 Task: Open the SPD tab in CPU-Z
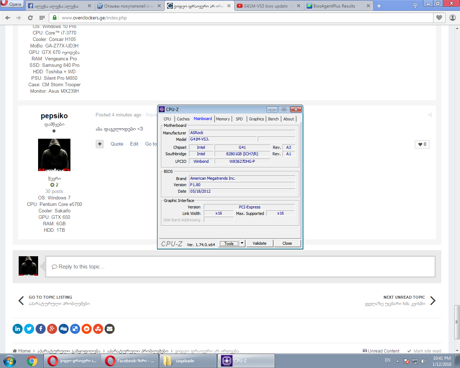pos(239,119)
